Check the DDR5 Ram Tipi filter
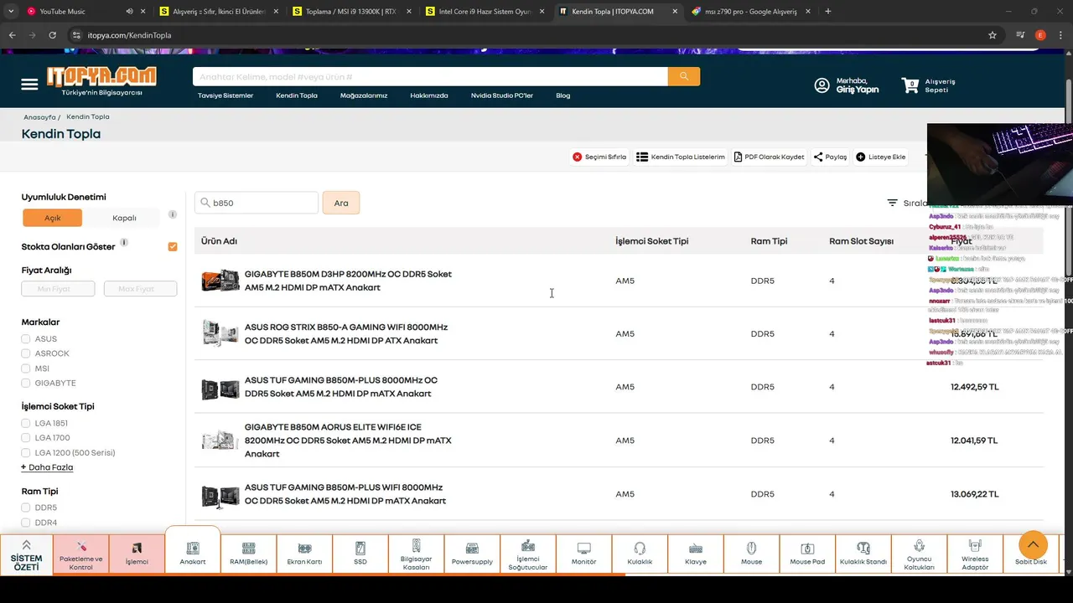Image resolution: width=1073 pixels, height=603 pixels. 27,508
